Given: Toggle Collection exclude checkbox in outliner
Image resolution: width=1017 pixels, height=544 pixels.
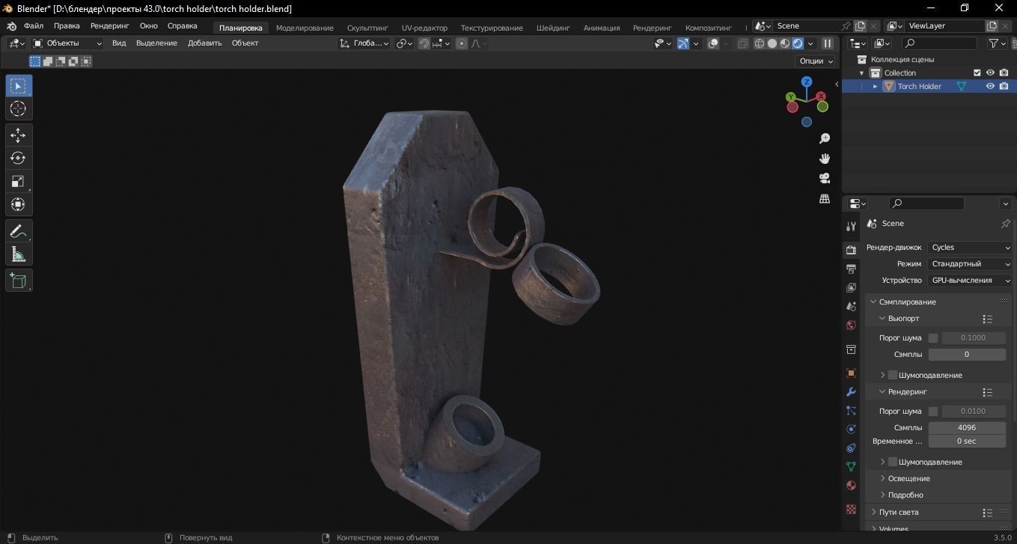Looking at the screenshot, I should [x=977, y=73].
